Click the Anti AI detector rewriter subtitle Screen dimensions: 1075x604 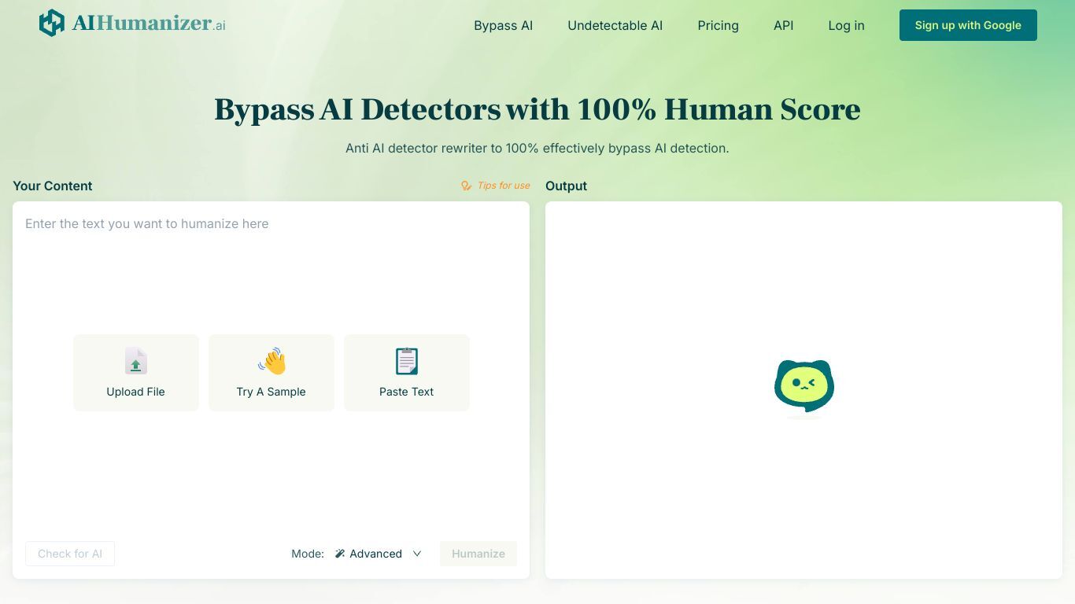pyautogui.click(x=537, y=148)
